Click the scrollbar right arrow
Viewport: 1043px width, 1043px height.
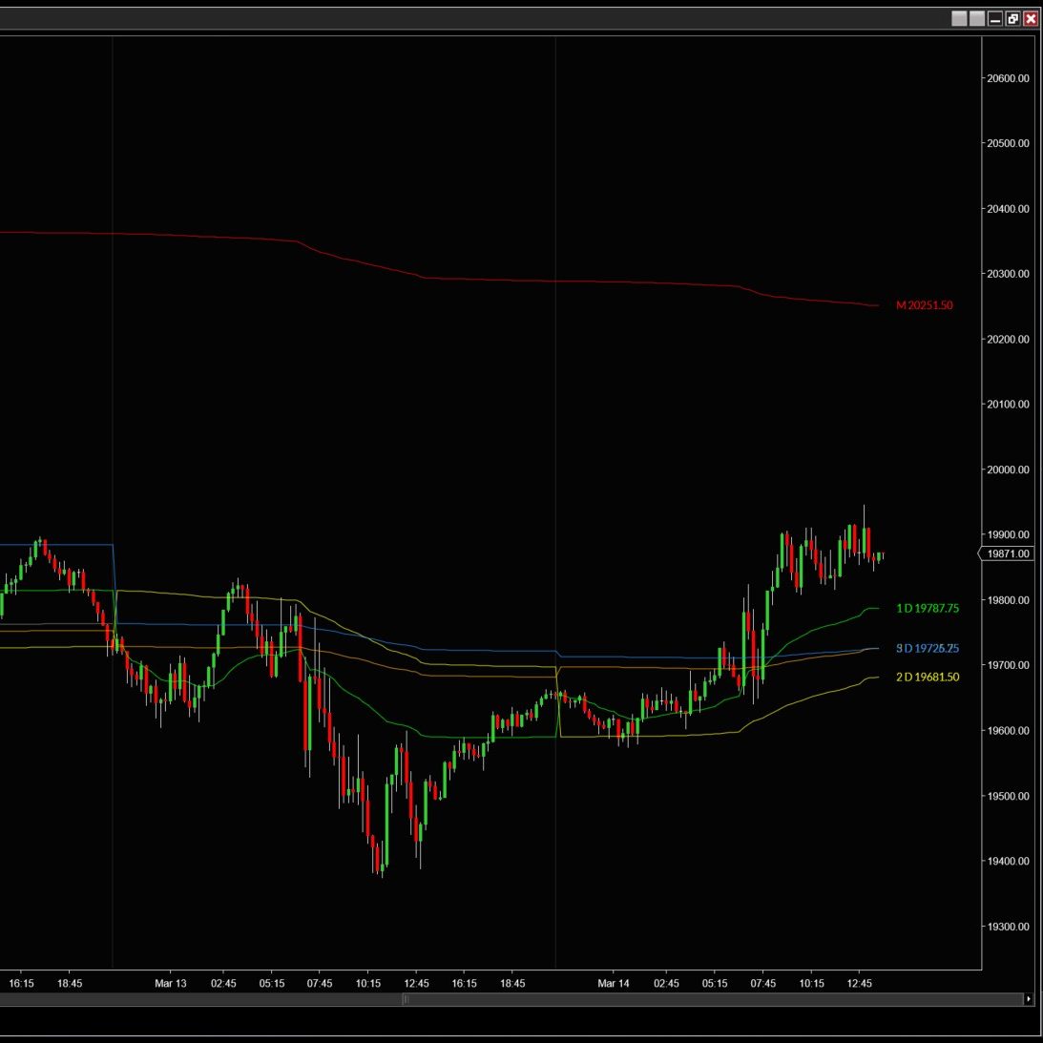pos(1028,999)
